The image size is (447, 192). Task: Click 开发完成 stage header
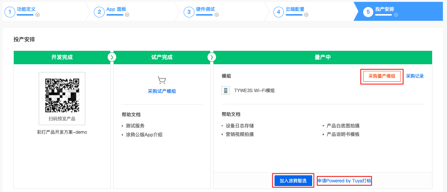tap(62, 57)
